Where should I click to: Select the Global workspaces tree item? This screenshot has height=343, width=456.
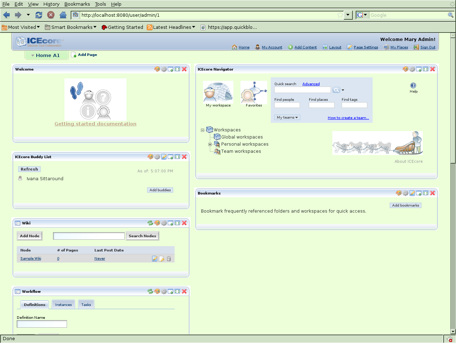pos(242,137)
